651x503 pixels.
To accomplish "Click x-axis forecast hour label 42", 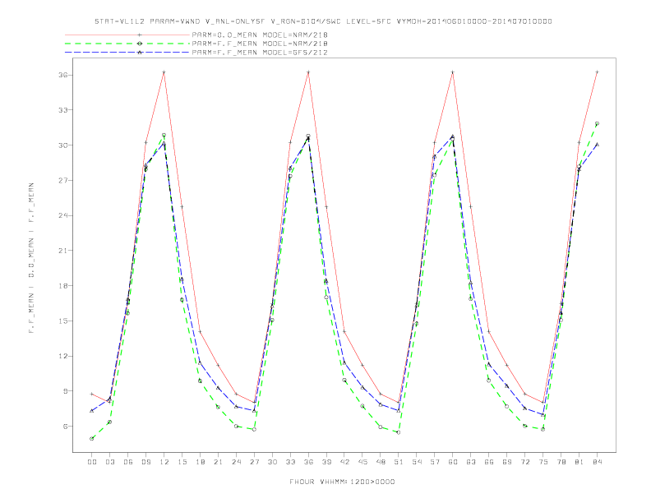I will coord(344,462).
